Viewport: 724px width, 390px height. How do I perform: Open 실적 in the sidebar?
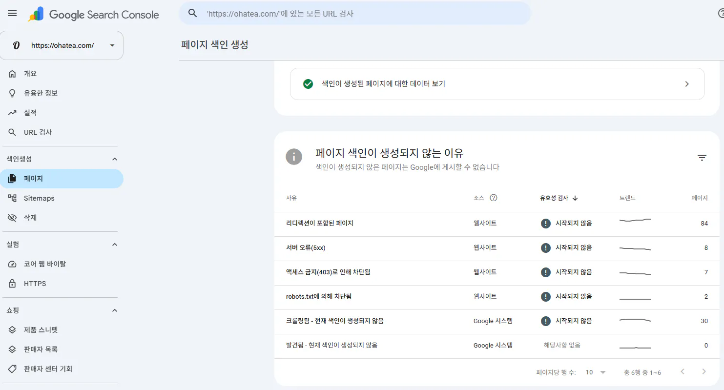point(62,113)
